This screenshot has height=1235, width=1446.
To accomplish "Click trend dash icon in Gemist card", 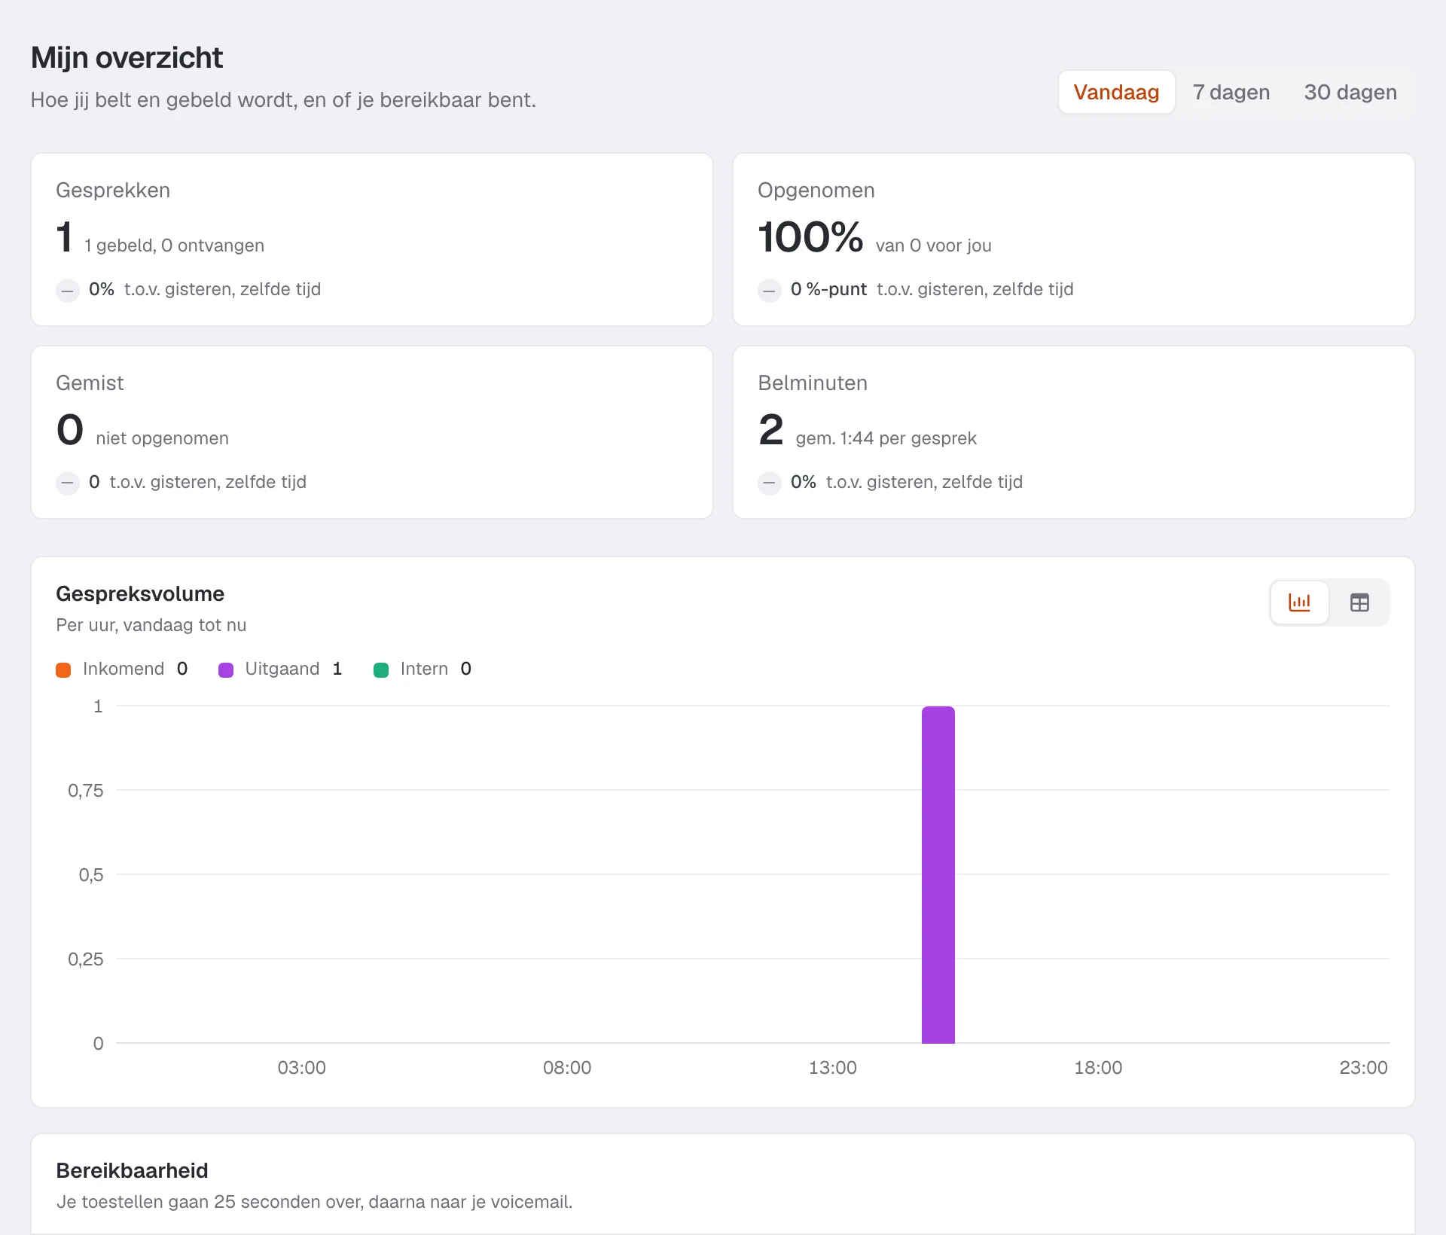I will click(68, 483).
